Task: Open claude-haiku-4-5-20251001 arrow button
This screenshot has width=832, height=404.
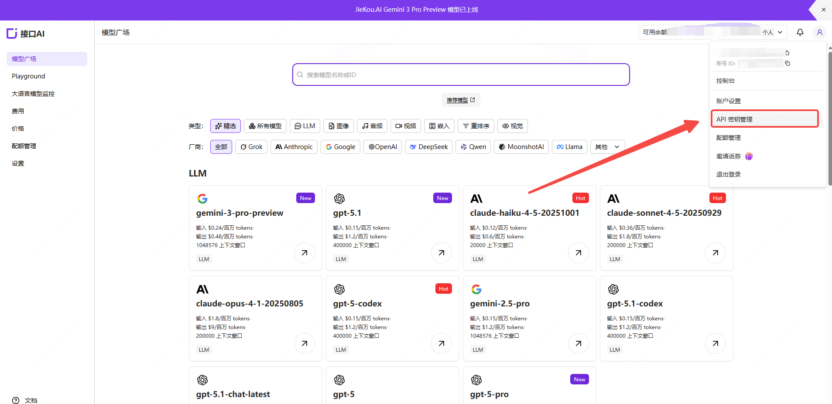Action: click(x=579, y=253)
